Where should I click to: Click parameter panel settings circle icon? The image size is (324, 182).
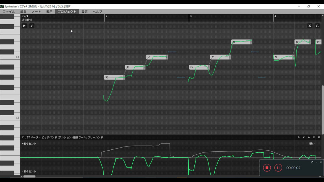(x=299, y=137)
